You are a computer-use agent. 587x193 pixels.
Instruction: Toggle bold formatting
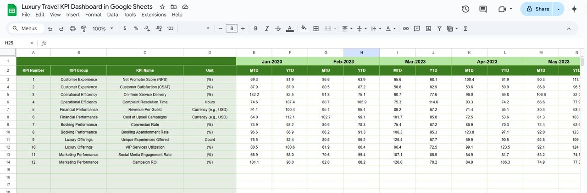pyautogui.click(x=255, y=28)
